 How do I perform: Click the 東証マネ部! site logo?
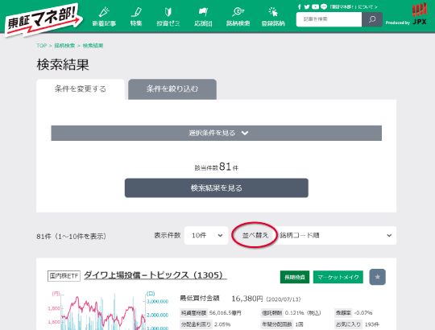point(43,19)
